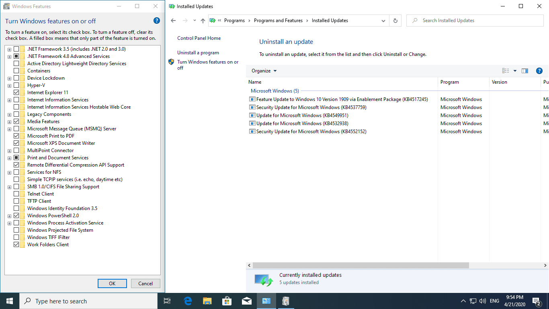Click the help icon in Installed Updates toolbar
This screenshot has height=309, width=549.
click(539, 71)
